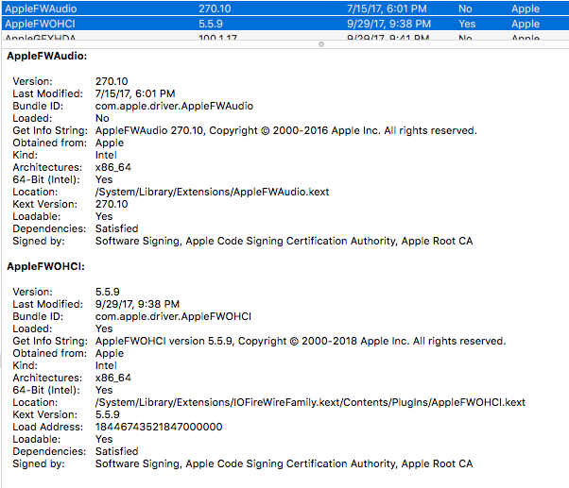Click version 270.10 in the AppleFWAudio row
Image resolution: width=569 pixels, height=488 pixels.
coord(215,8)
